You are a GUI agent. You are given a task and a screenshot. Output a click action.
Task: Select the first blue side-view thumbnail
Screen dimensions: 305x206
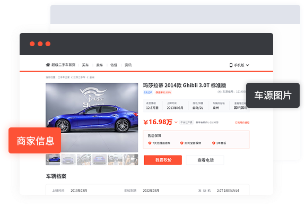point(53,160)
